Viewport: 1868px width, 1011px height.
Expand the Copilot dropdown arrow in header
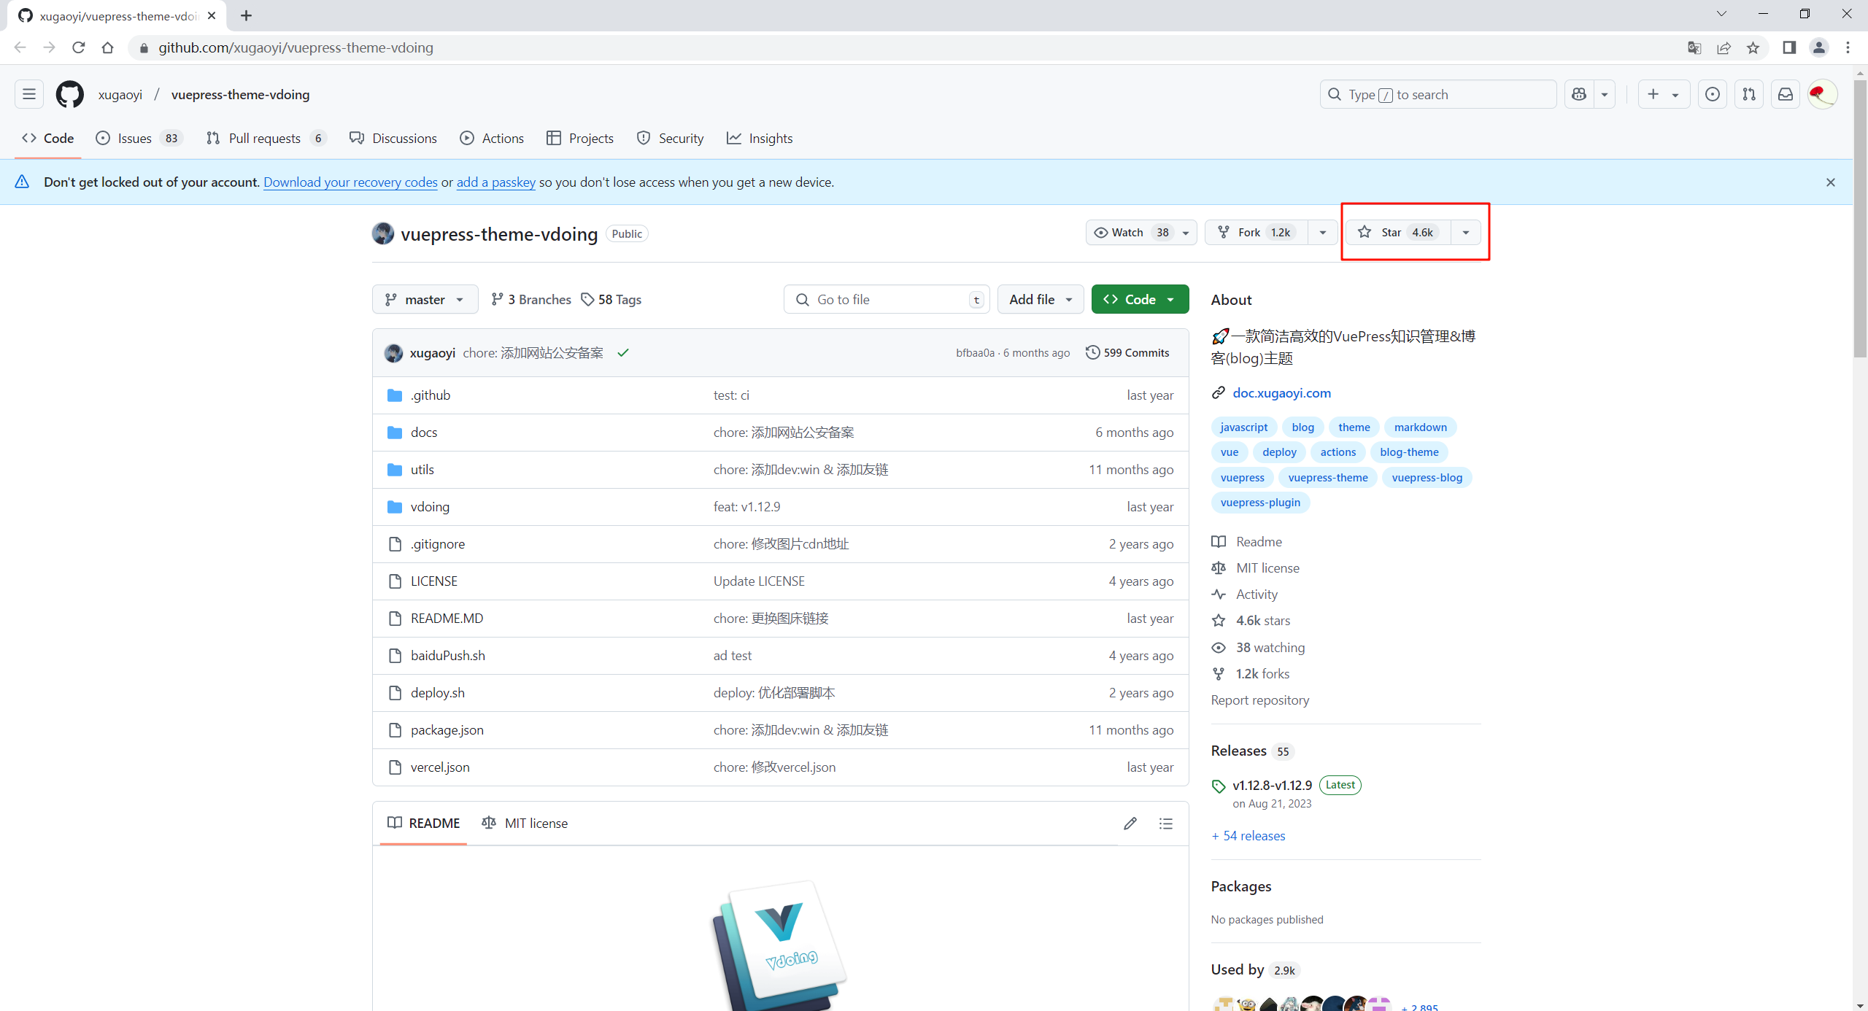[x=1605, y=94]
